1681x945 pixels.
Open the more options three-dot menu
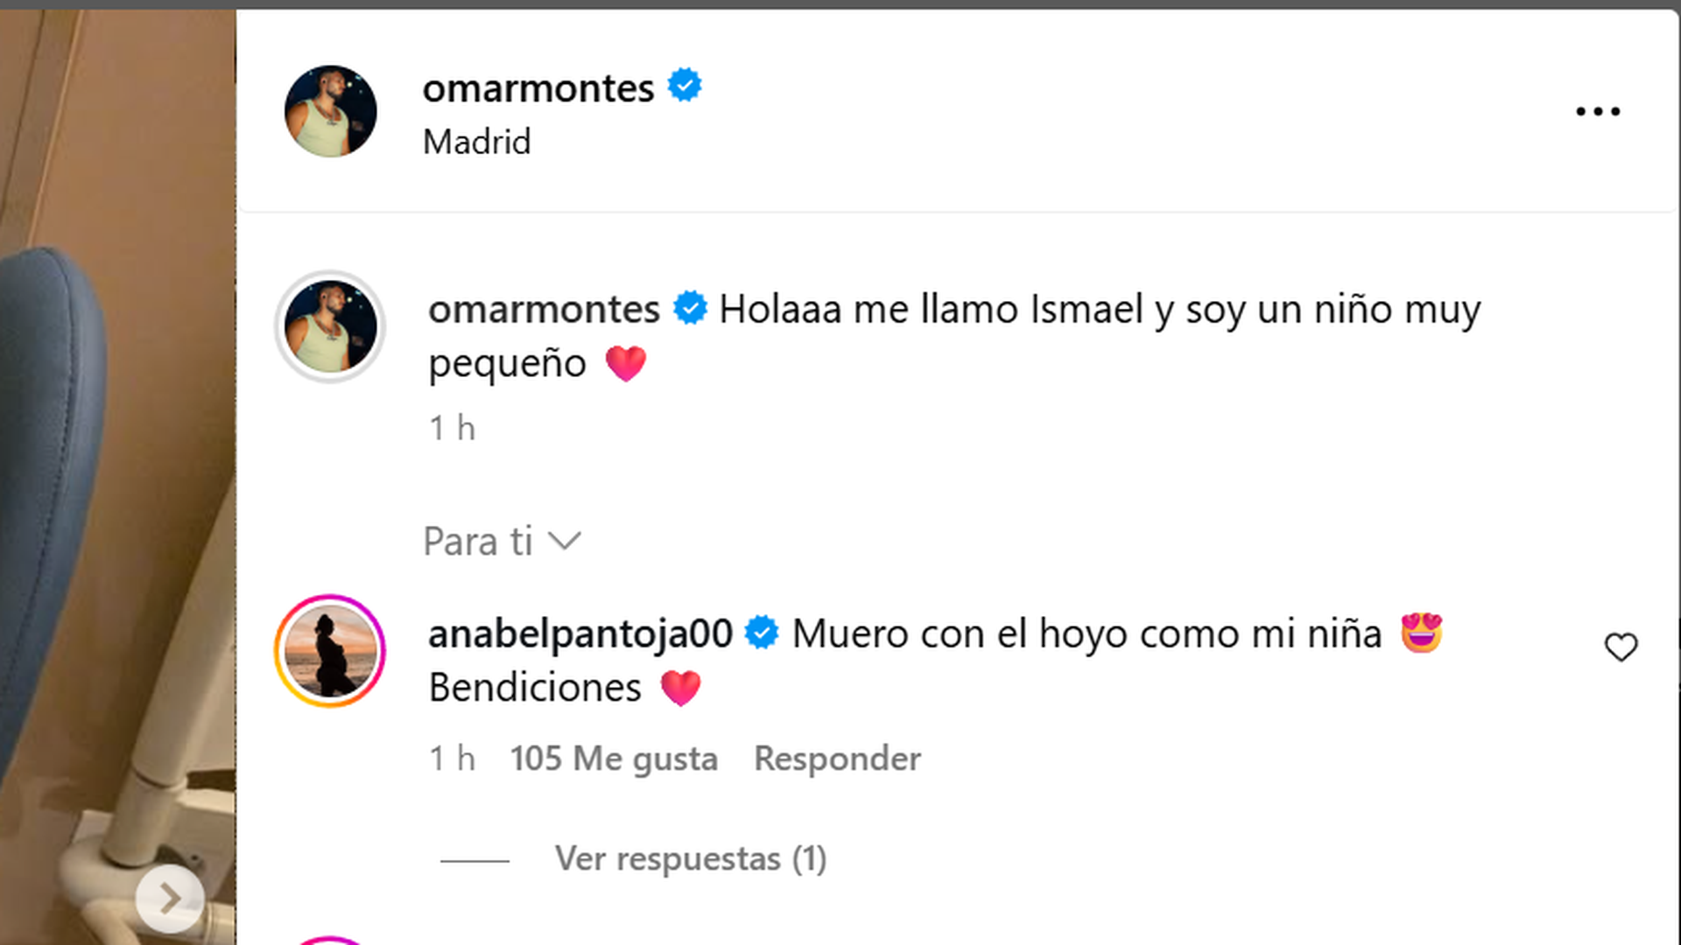[x=1598, y=111]
